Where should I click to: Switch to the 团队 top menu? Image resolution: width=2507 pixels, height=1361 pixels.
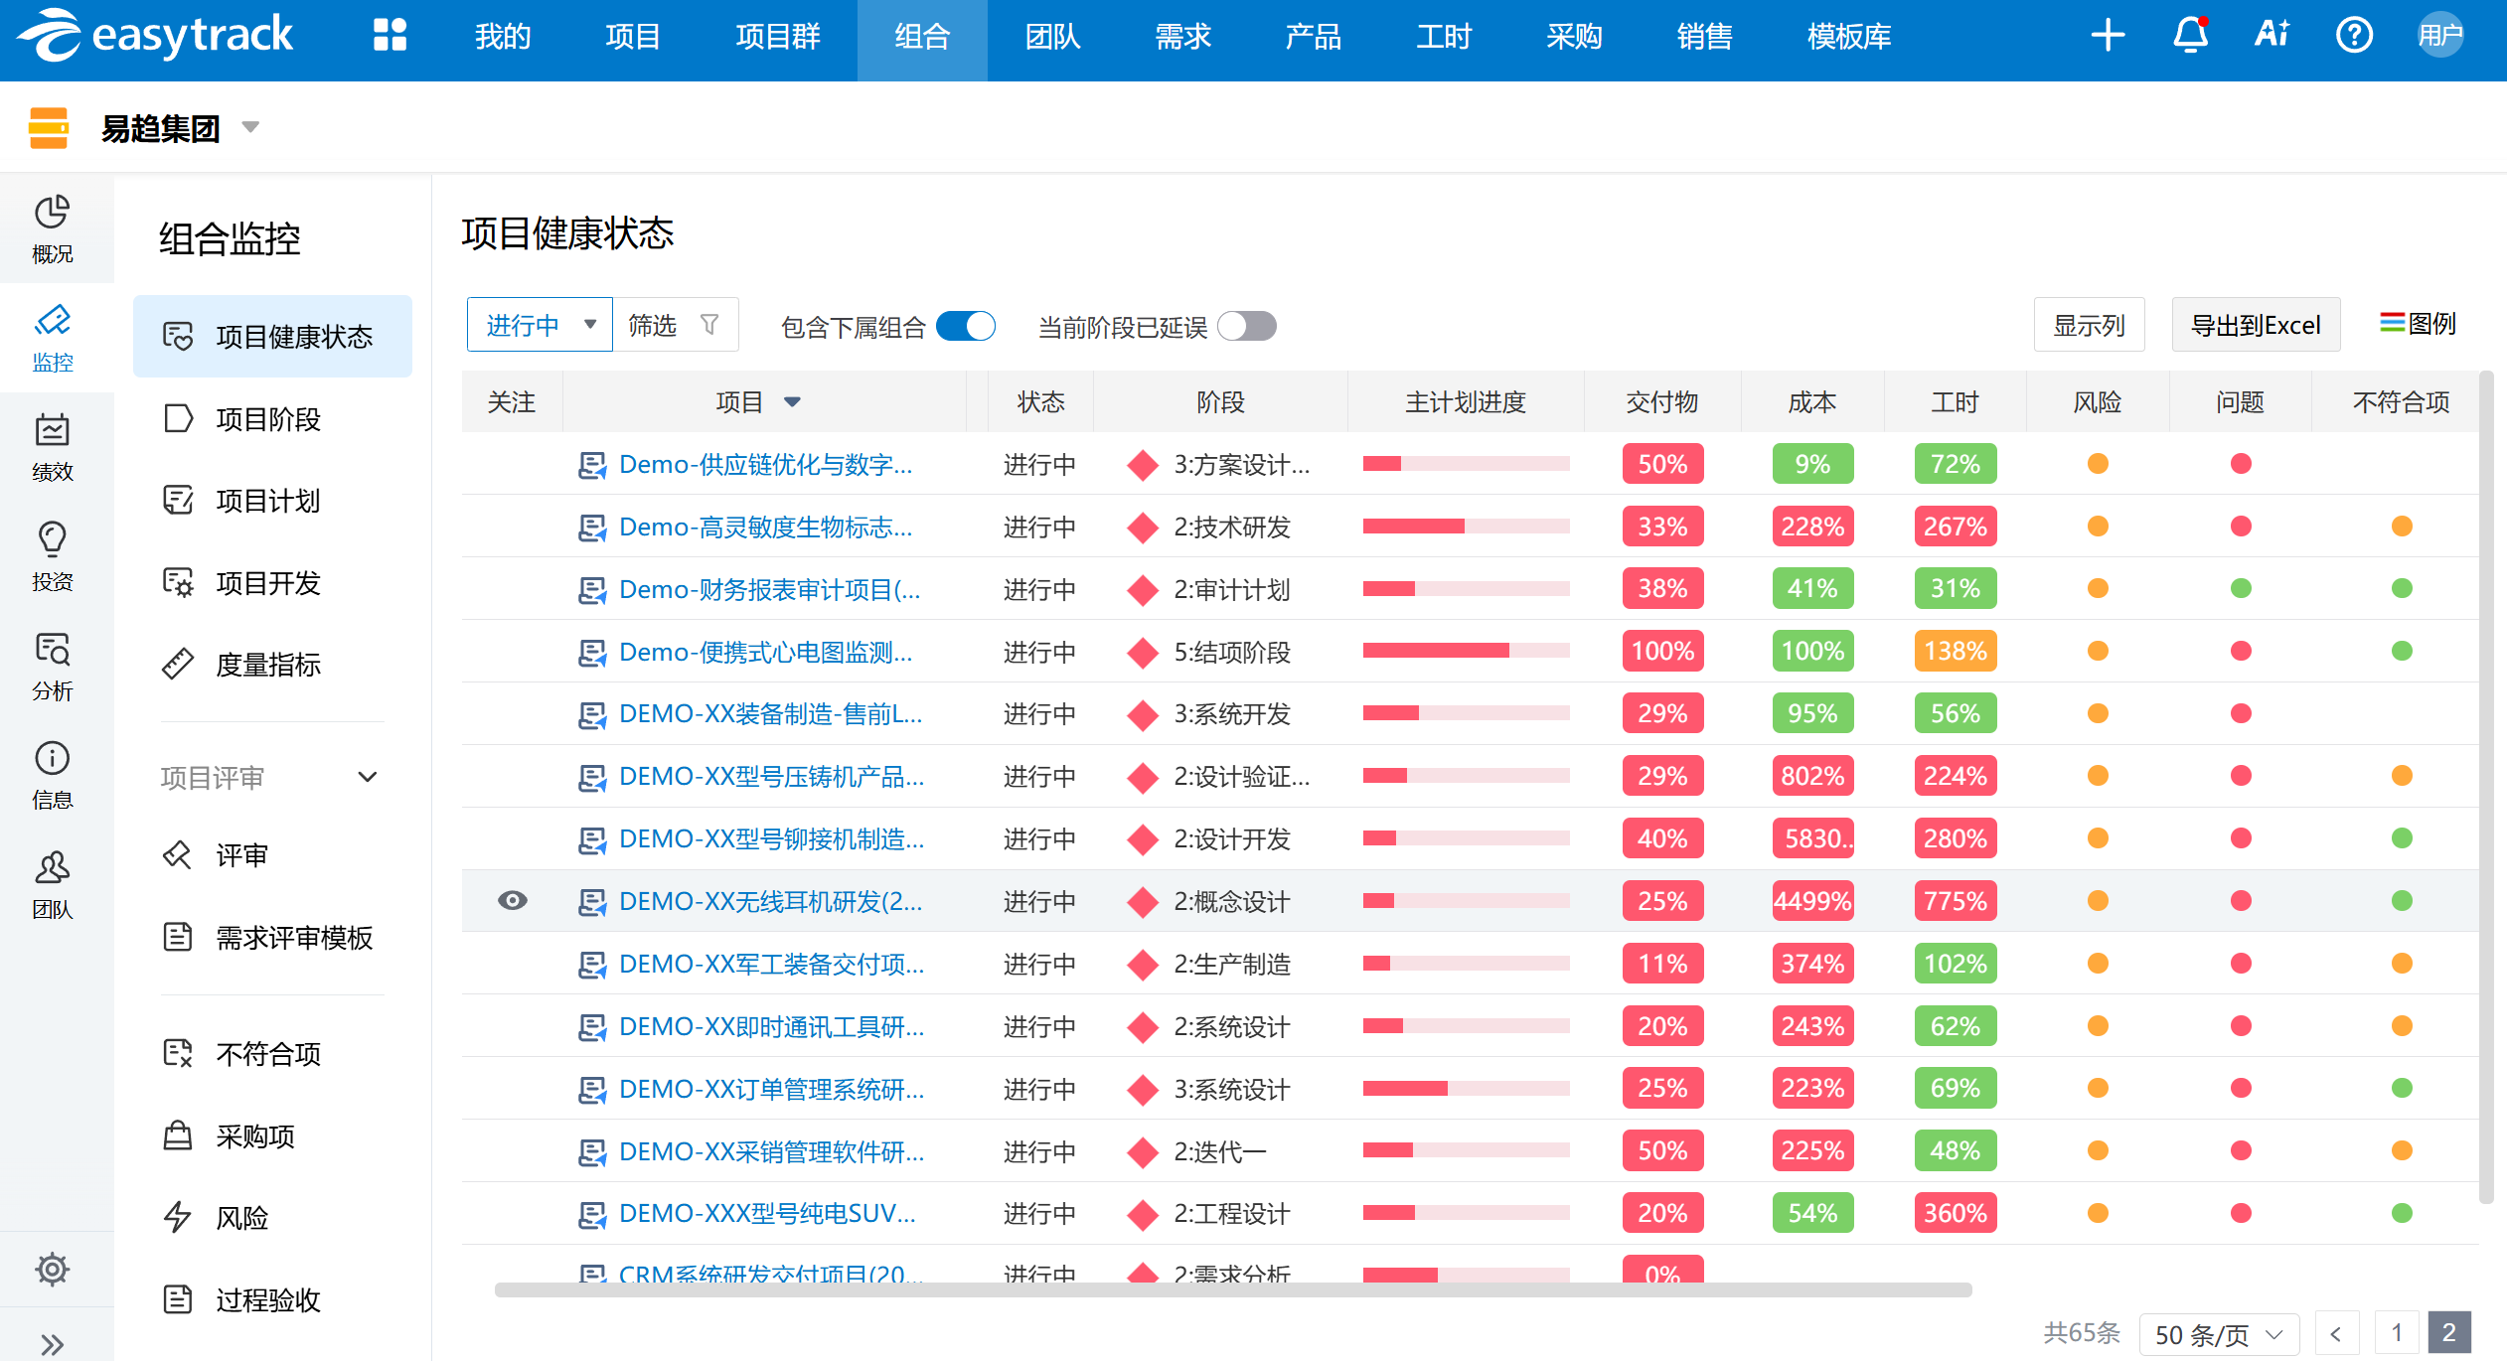click(x=1052, y=37)
